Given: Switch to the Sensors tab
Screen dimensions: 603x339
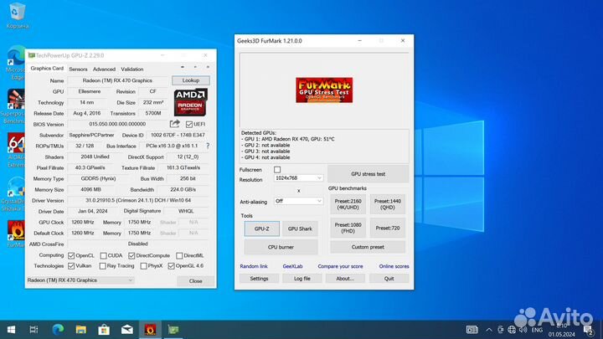Looking at the screenshot, I should coord(78,69).
